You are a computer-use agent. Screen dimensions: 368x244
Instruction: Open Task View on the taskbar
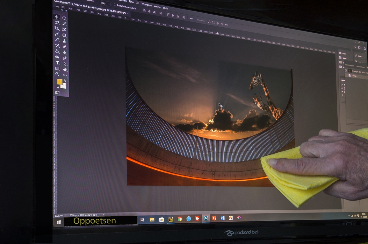point(142,220)
